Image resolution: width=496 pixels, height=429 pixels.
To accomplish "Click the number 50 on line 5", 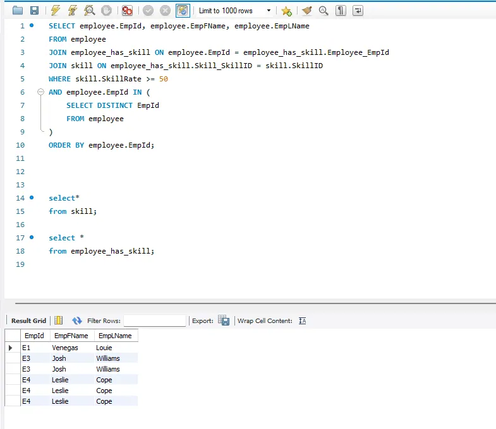I will click(x=164, y=79).
